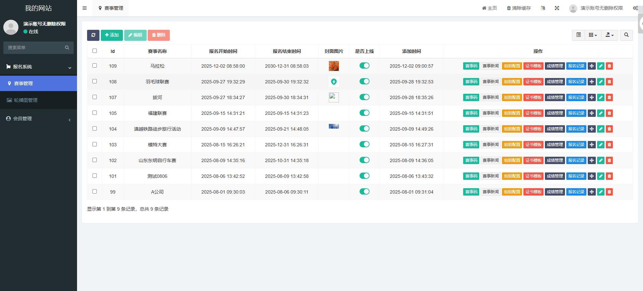Click the green 添加 button
This screenshot has width=643, height=291.
[112, 35]
